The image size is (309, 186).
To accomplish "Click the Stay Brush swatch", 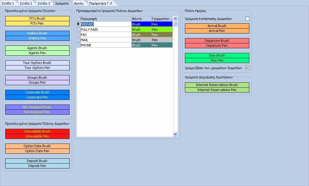I will 217,55.
